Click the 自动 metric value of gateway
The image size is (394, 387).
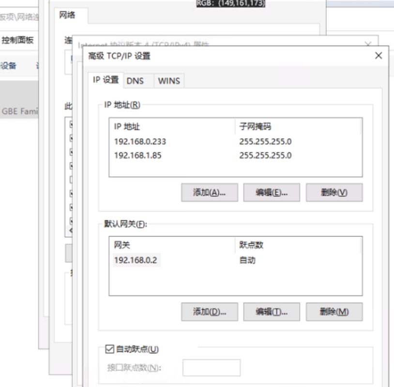point(247,260)
